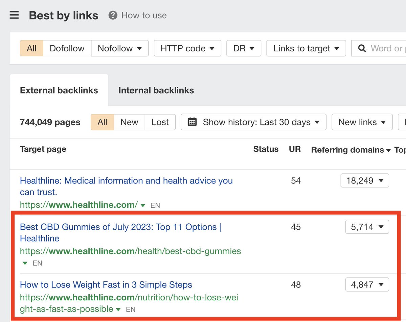Open the How to use link

144,15
